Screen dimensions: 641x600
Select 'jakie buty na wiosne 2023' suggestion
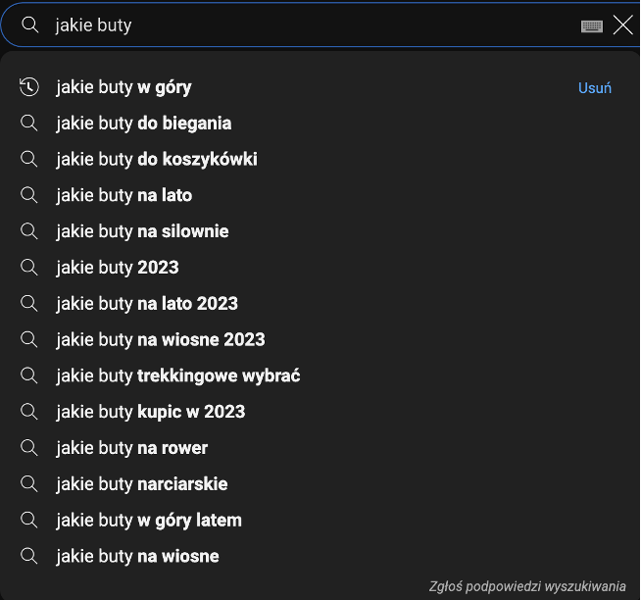(161, 340)
